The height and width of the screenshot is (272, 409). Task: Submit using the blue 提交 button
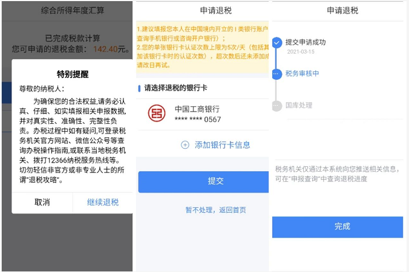point(203,181)
